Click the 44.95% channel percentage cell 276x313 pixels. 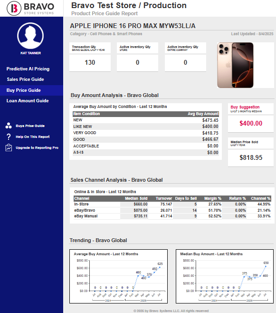(264, 204)
